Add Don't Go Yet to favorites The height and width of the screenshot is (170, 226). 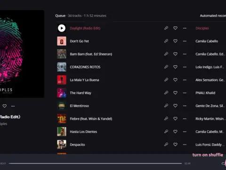click(x=175, y=41)
